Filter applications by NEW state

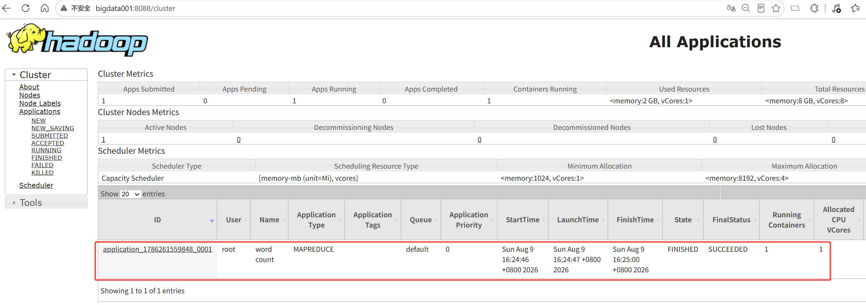(x=39, y=121)
